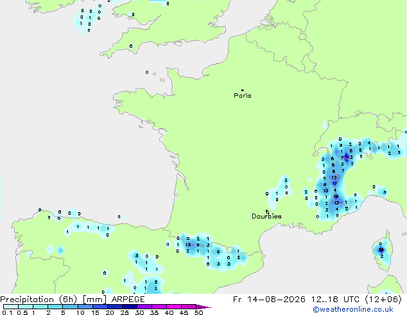Select the 'Precipitation (6h) [mm] ARPEGE' title
Image resolution: width=407 pixels, height=315 pixels.
coord(73,300)
